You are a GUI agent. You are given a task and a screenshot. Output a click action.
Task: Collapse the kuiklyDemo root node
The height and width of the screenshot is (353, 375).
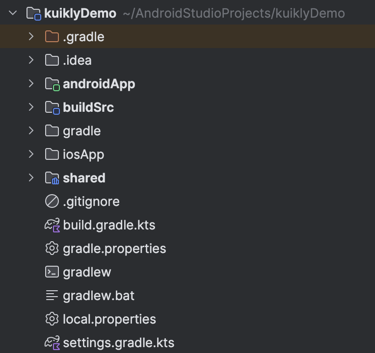coord(13,13)
